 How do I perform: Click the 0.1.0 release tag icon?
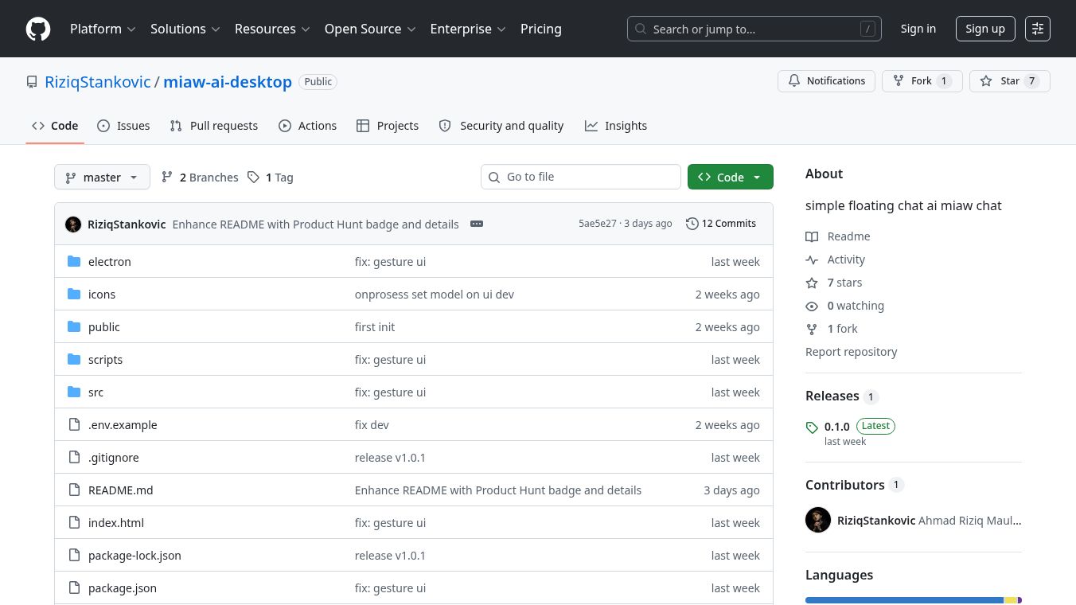click(812, 427)
